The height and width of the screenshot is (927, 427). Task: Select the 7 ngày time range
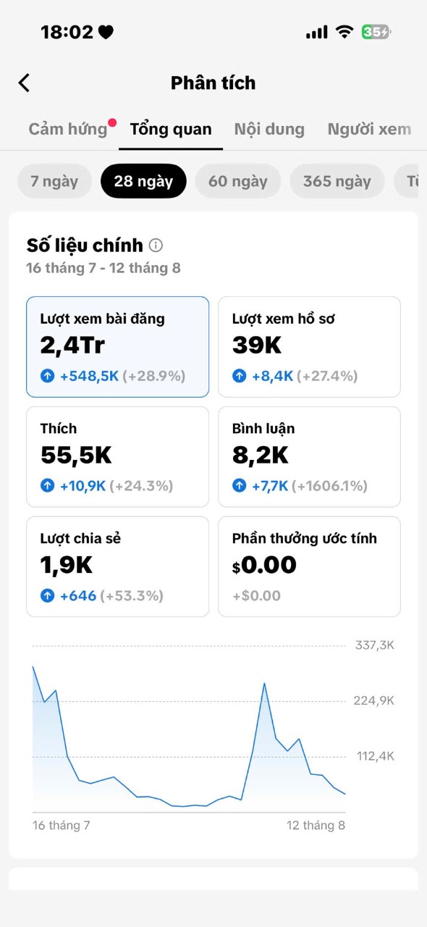coord(54,181)
